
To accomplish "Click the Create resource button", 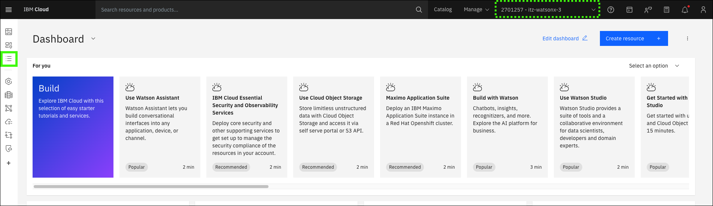I will [x=634, y=38].
